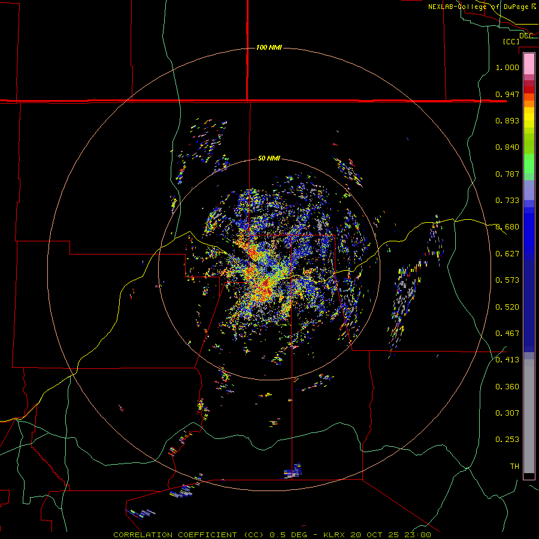The width and height of the screenshot is (539, 539).
Task: Click the 0.467 scale label
Action: (x=507, y=334)
